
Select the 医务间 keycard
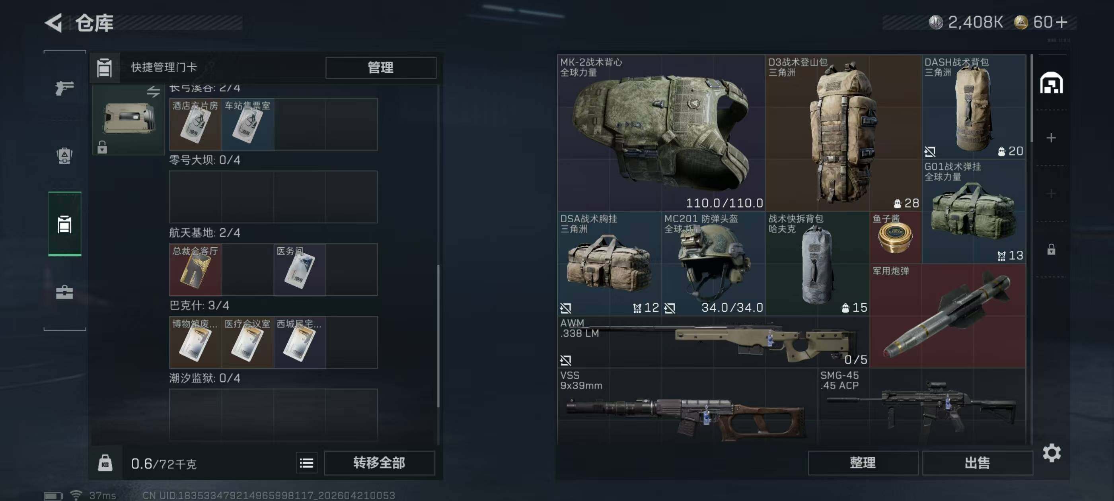pyautogui.click(x=300, y=269)
